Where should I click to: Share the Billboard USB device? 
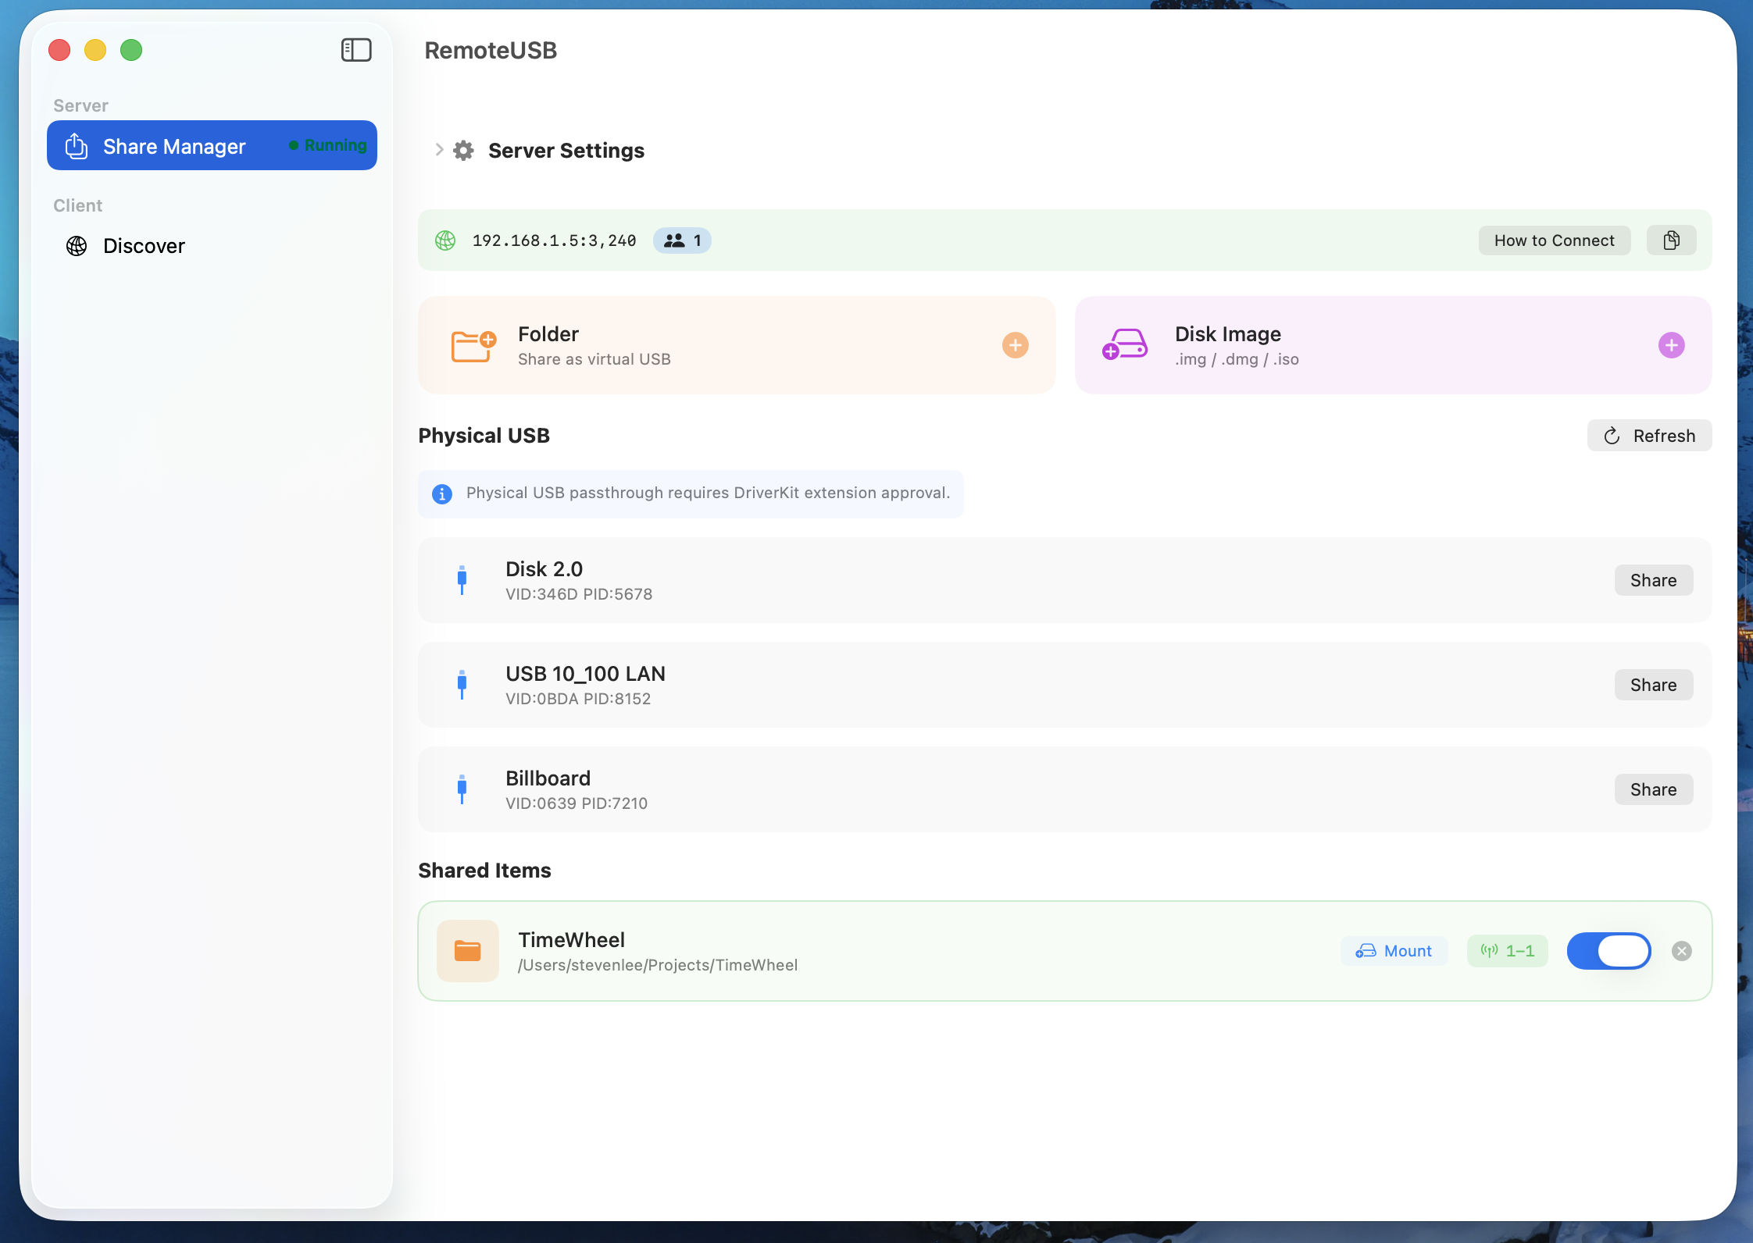(x=1653, y=789)
